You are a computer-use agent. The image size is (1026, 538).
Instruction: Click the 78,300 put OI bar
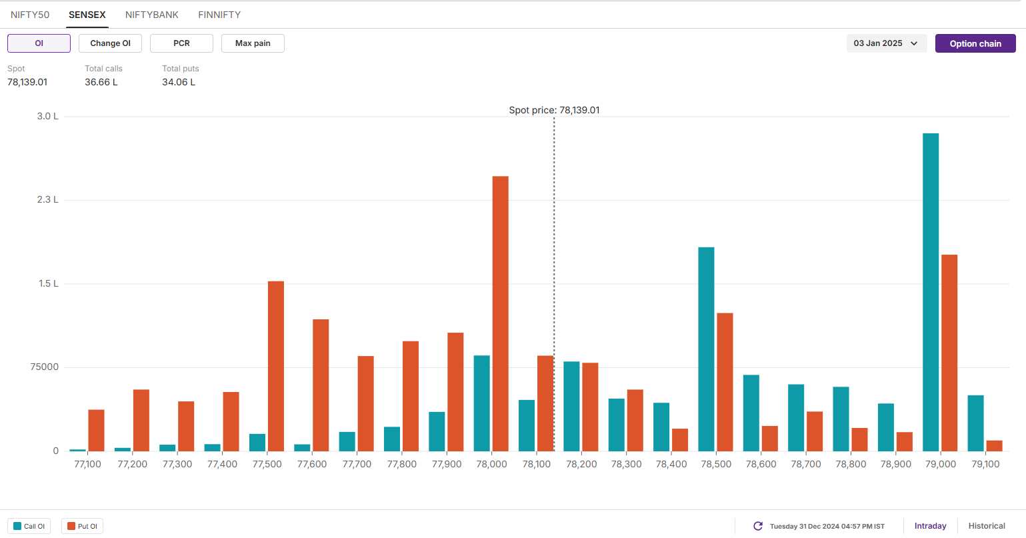pyautogui.click(x=635, y=421)
